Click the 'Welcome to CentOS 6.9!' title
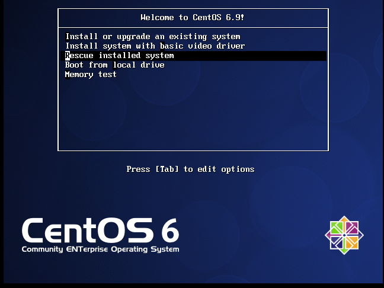 pyautogui.click(x=193, y=18)
